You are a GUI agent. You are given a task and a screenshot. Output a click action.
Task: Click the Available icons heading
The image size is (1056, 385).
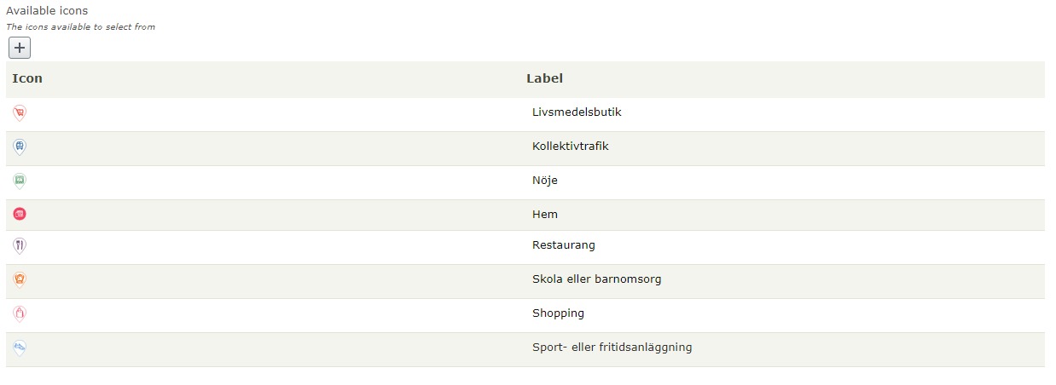click(47, 11)
